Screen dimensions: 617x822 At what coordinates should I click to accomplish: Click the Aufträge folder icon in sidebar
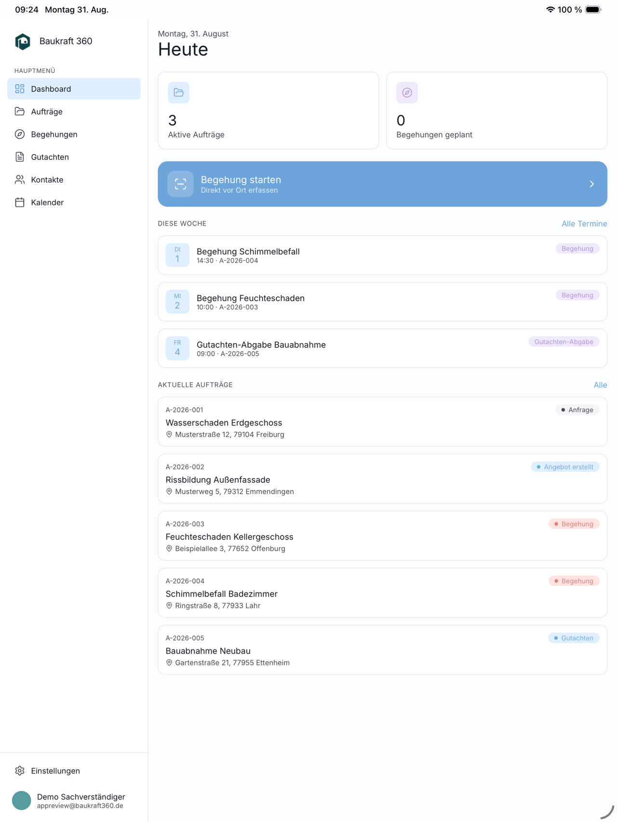pos(20,111)
